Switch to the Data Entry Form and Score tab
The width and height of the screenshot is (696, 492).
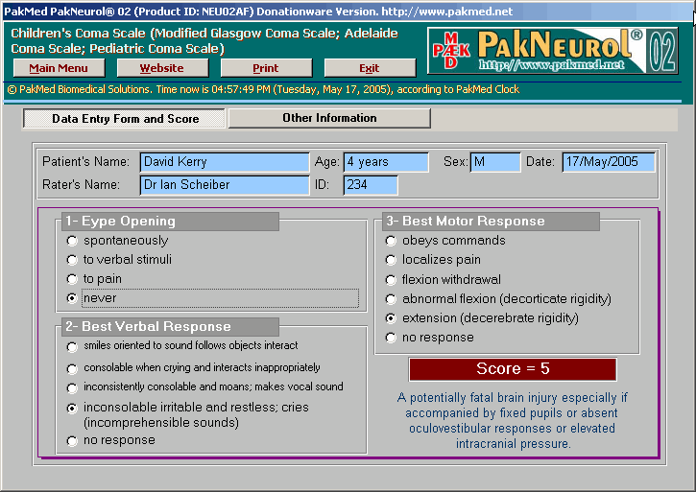124,119
